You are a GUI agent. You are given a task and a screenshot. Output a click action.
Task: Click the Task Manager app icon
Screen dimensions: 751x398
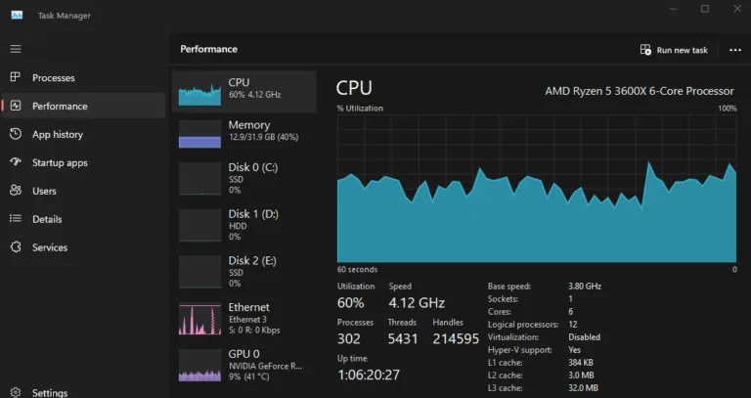(17, 15)
